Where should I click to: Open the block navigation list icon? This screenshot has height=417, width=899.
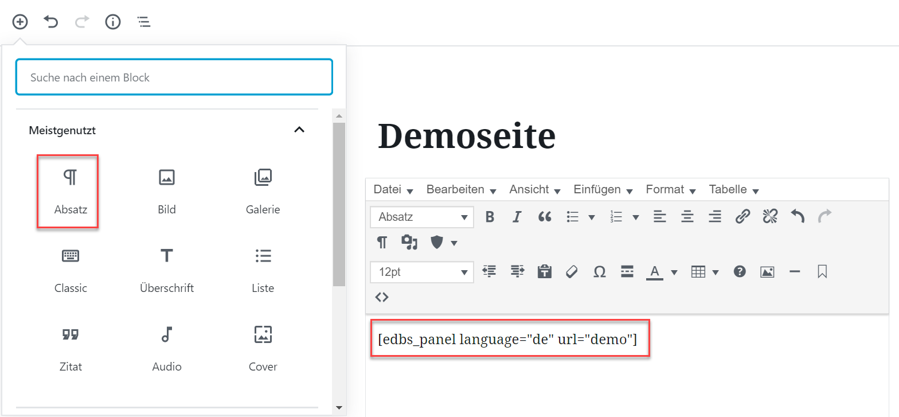(x=143, y=22)
